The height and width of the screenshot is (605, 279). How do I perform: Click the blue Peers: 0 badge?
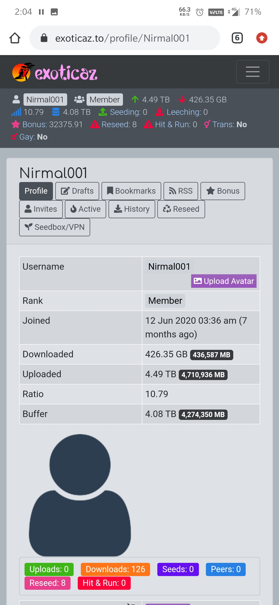pyautogui.click(x=226, y=569)
